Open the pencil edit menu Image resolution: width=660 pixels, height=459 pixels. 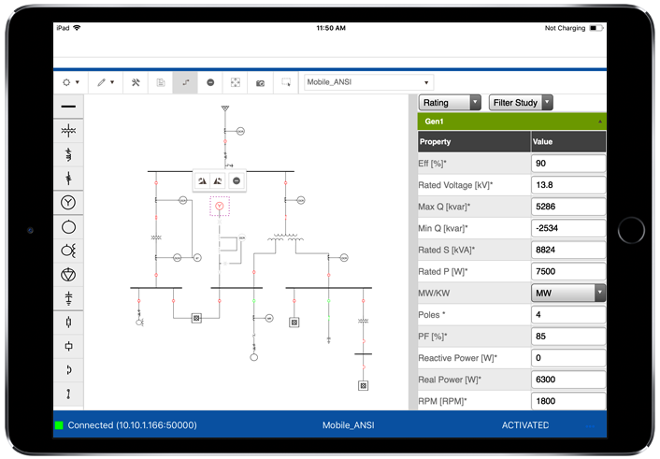[x=105, y=82]
